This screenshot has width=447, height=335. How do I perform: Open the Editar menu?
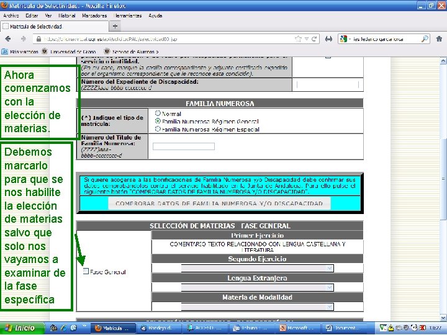tap(32, 16)
